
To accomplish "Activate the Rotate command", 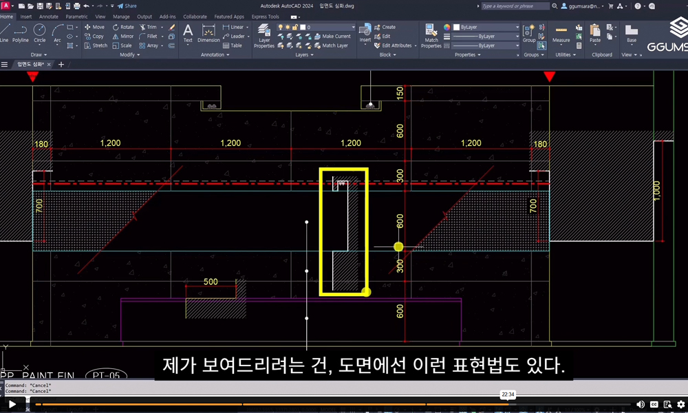I will (123, 28).
